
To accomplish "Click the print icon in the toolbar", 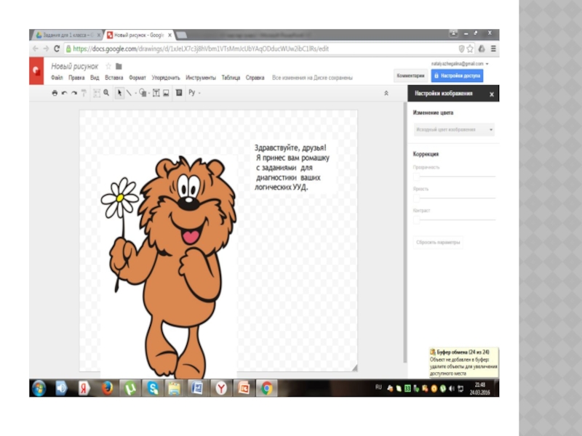I will click(55, 93).
